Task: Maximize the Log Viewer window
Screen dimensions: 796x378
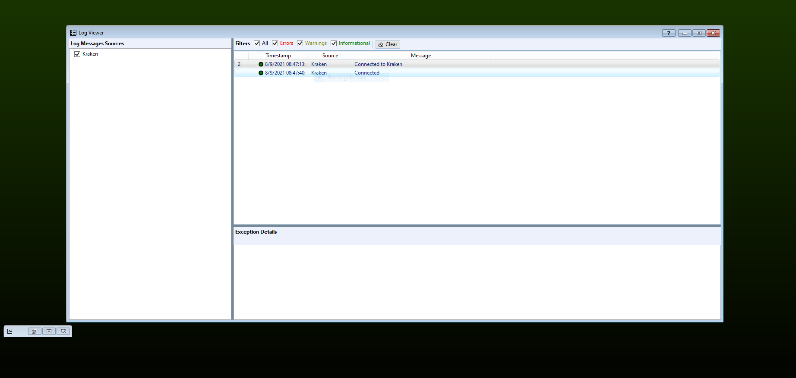Action: pyautogui.click(x=699, y=33)
